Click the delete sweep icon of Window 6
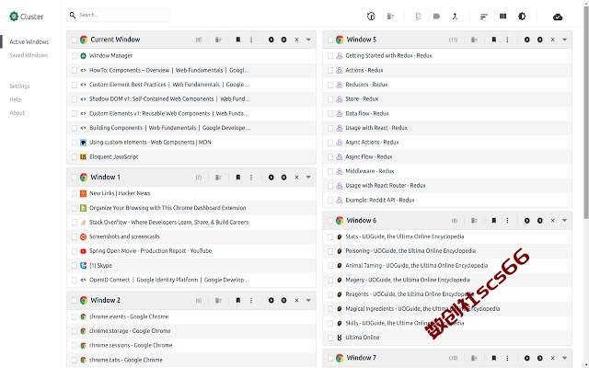 474,221
